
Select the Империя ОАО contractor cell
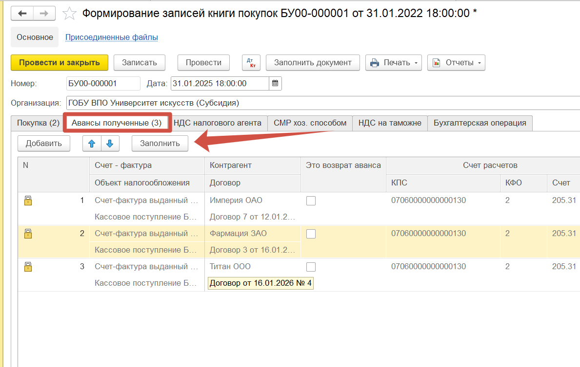point(253,201)
